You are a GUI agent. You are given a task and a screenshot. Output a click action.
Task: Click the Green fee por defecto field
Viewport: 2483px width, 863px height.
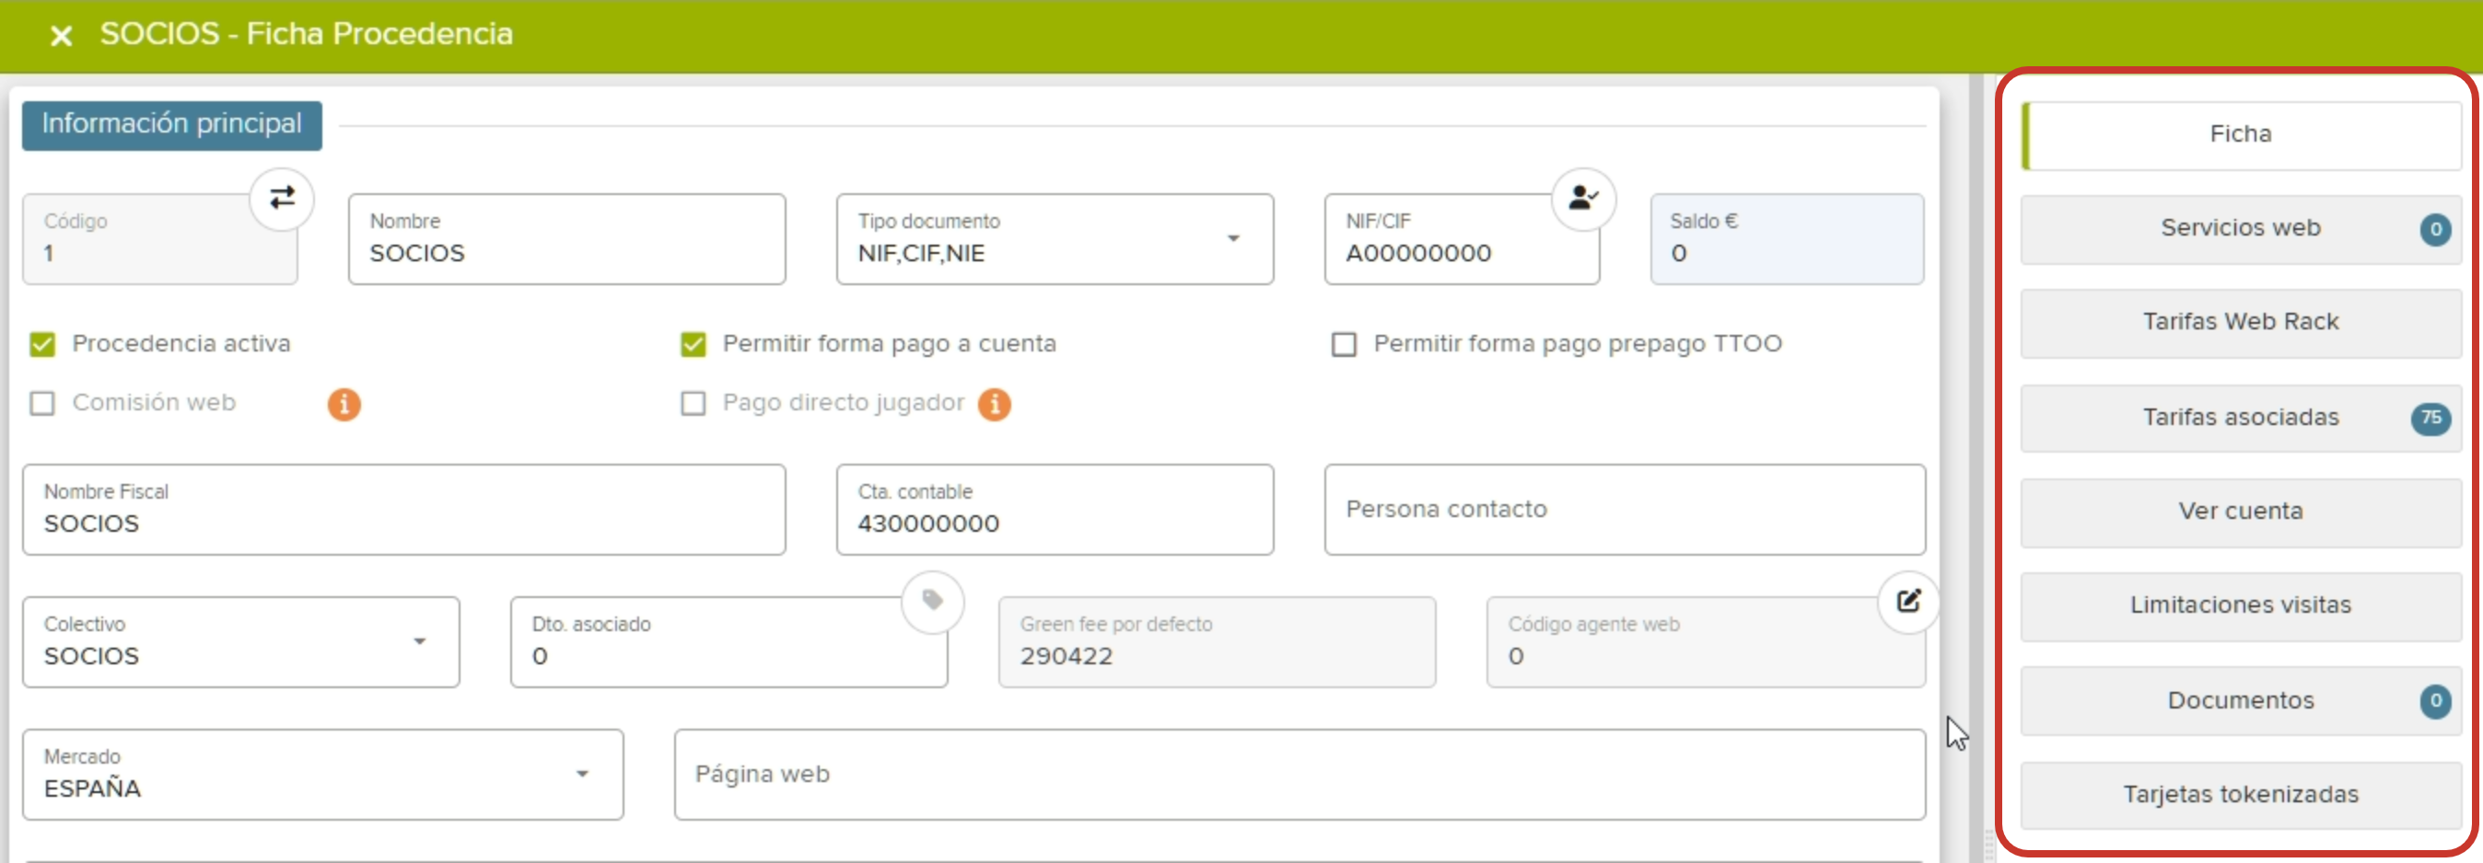pyautogui.click(x=1217, y=641)
